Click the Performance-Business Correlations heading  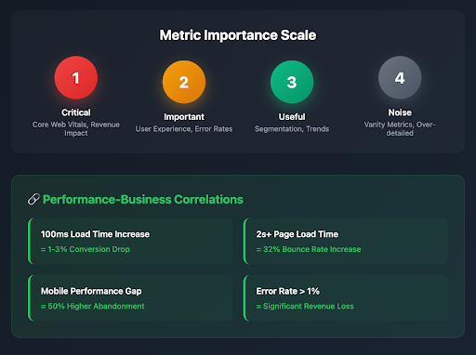tap(143, 200)
